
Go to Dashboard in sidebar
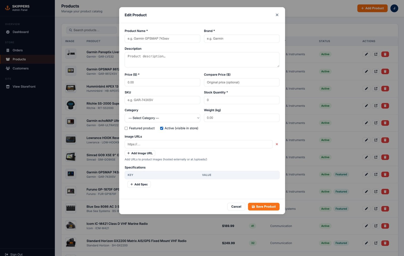[x=27, y=32]
